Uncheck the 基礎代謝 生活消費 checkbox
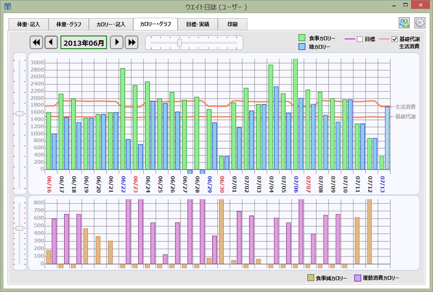 395,39
